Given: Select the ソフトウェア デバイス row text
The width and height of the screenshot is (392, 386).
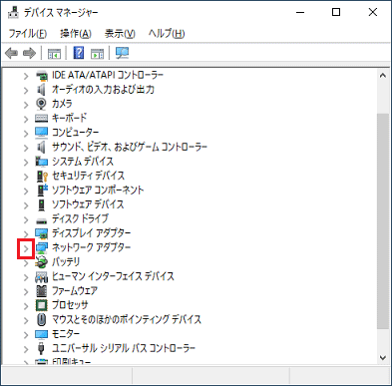Looking at the screenshot, I should point(88,204).
